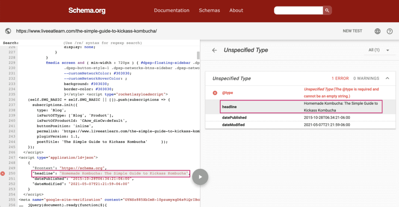The image size is (399, 207).
Task: Click the subscriptions.init( code line
Action: pyautogui.click(x=55, y=105)
